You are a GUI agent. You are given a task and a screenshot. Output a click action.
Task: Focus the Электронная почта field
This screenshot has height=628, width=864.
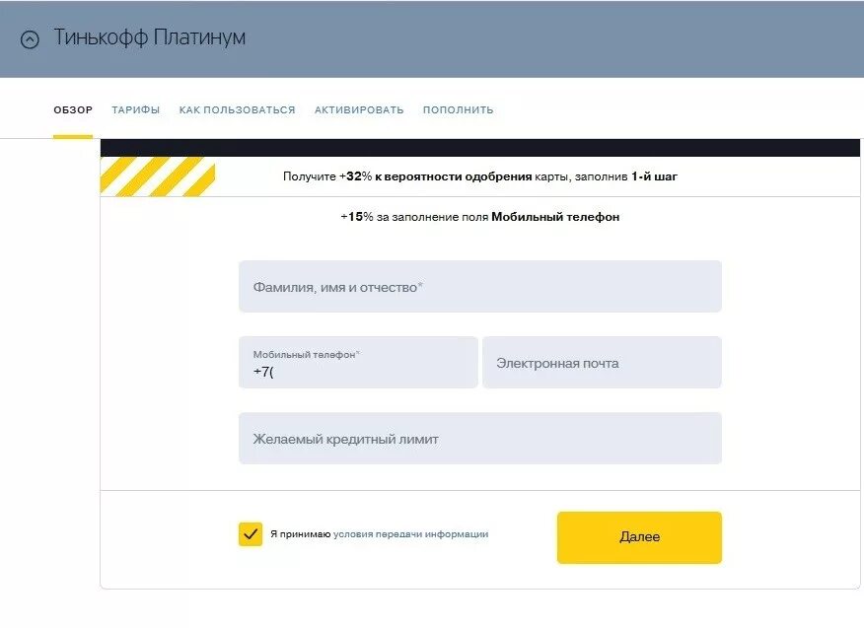click(602, 362)
